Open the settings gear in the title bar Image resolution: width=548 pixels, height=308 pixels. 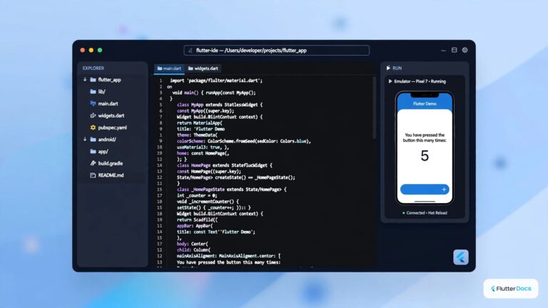(x=465, y=50)
